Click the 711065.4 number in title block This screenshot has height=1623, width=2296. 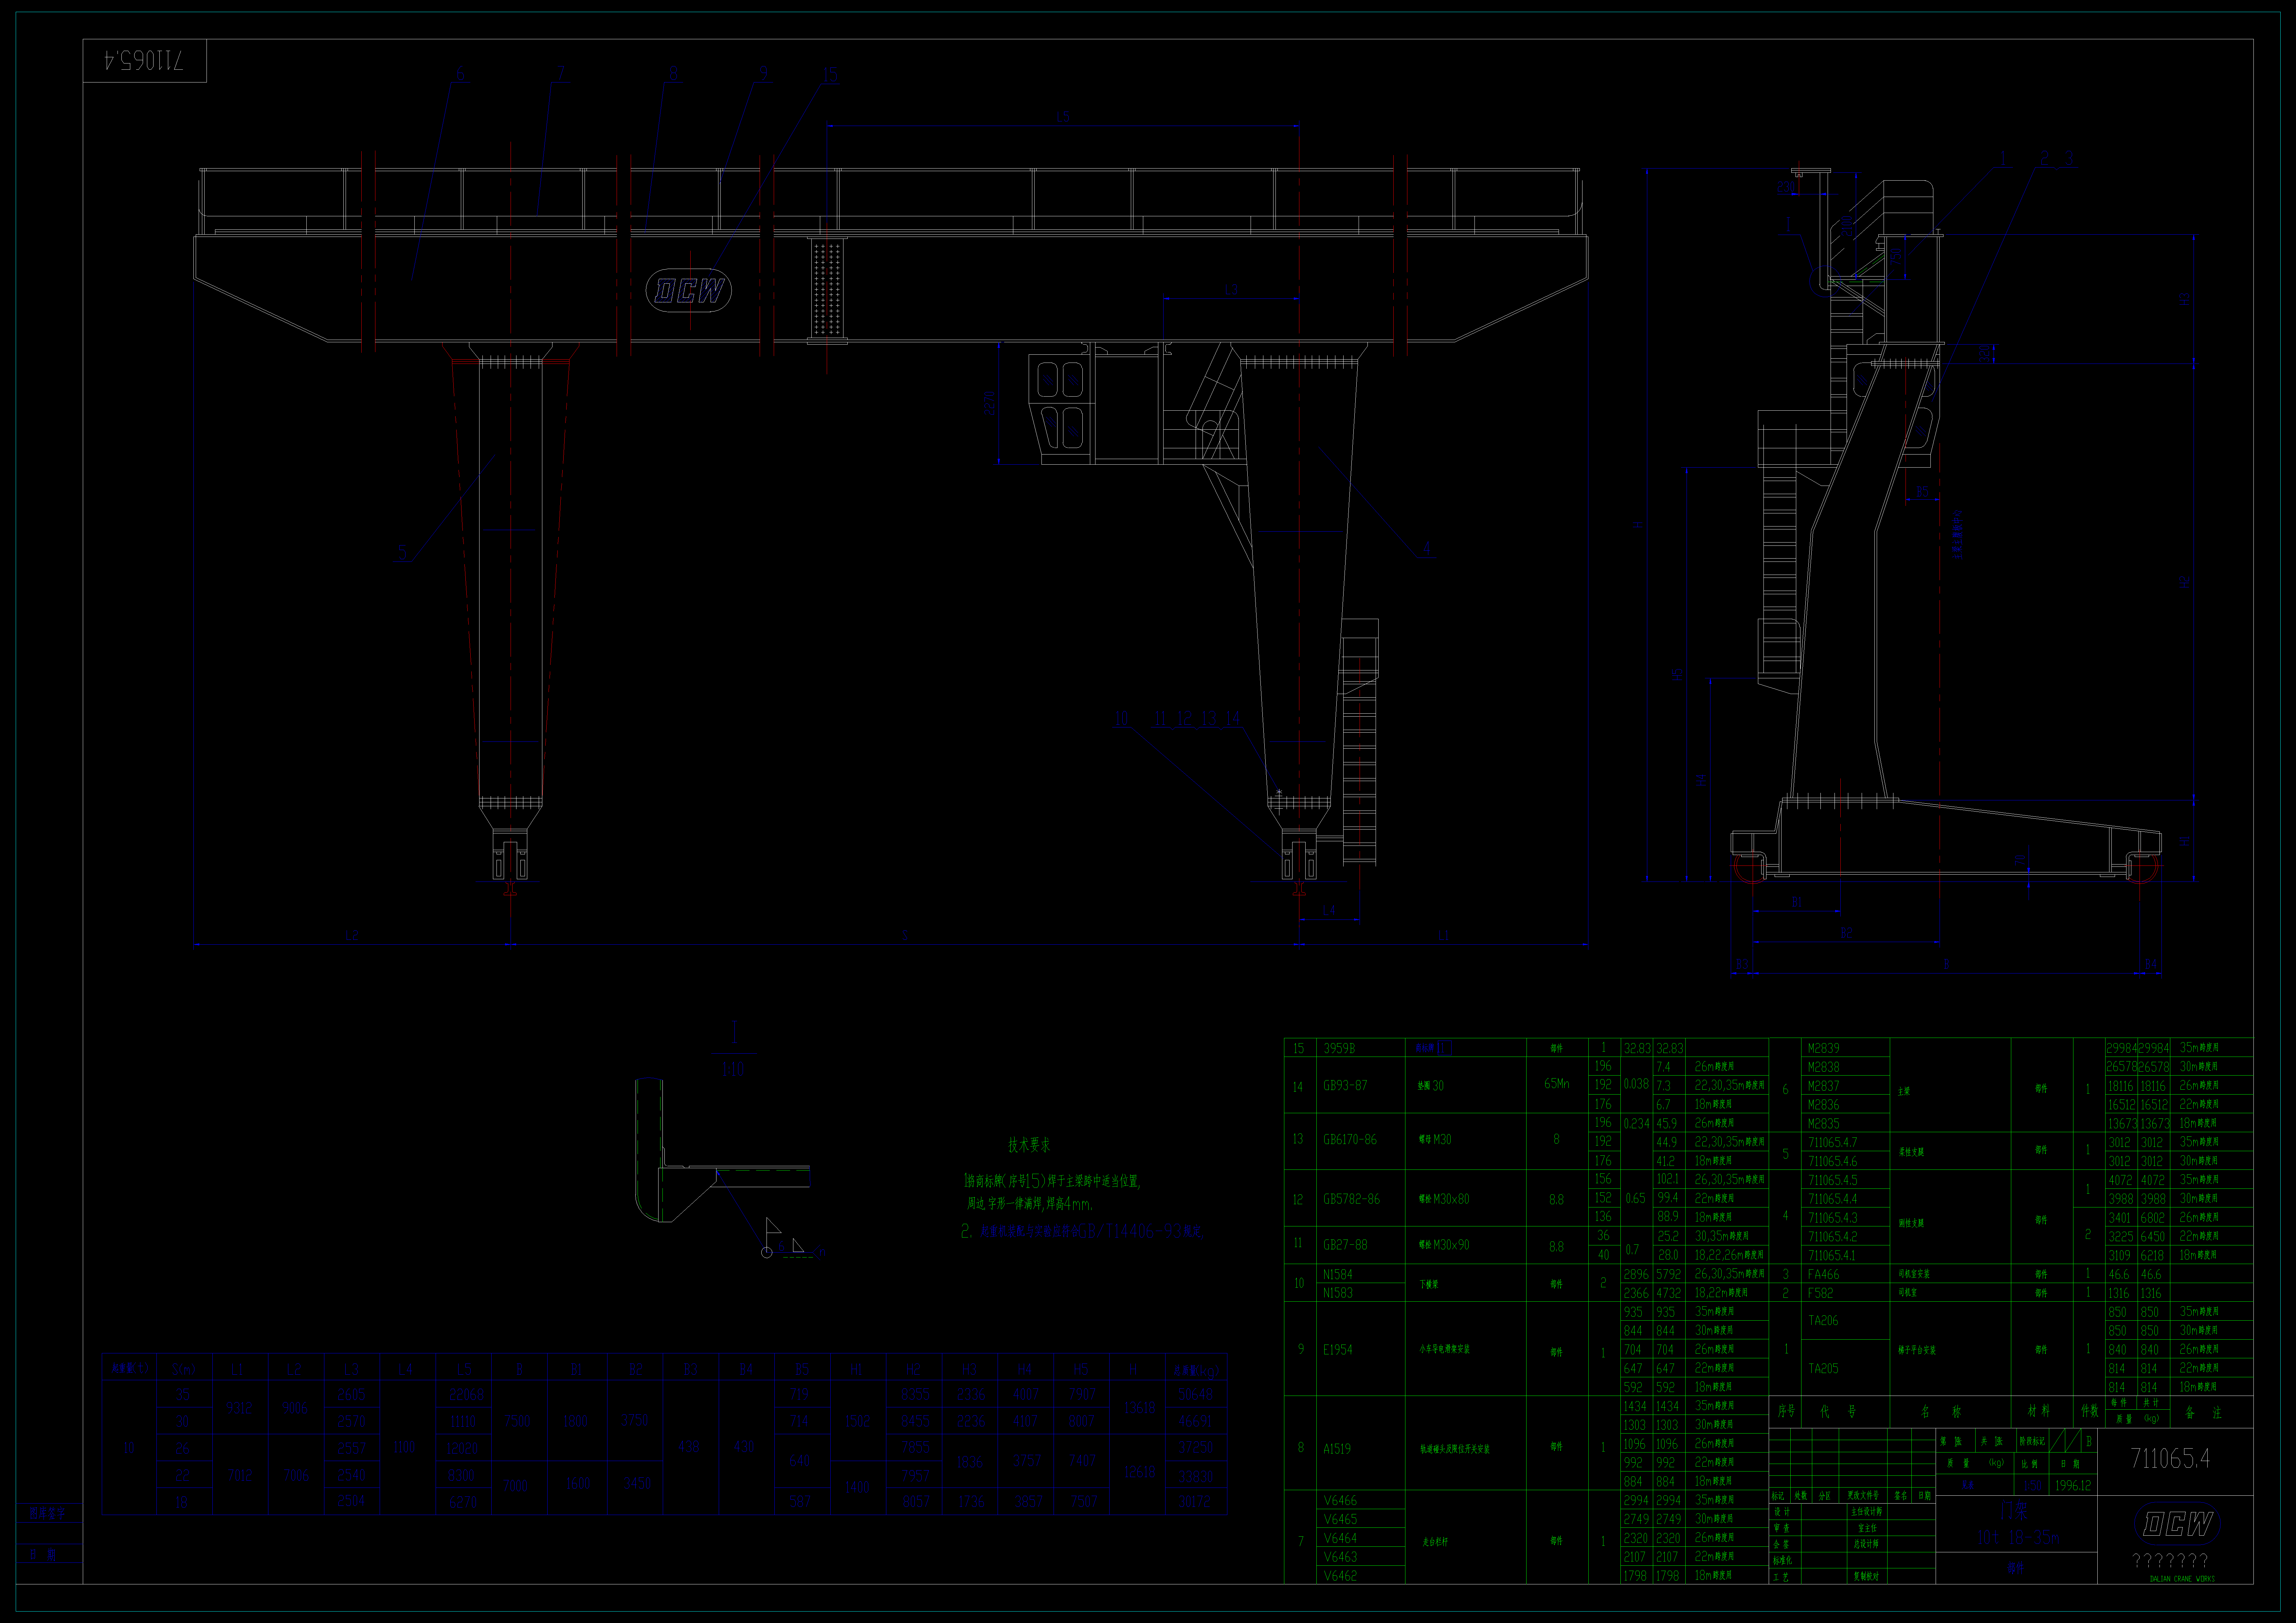pyautogui.click(x=2170, y=1458)
